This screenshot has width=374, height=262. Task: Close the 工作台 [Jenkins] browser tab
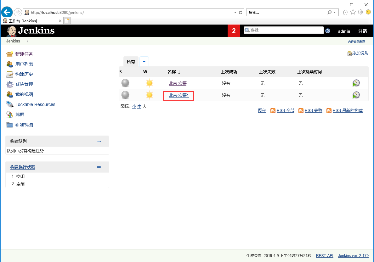click(60, 21)
